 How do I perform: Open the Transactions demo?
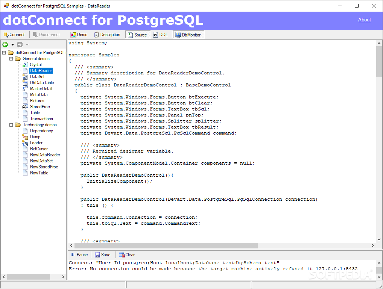coord(41,119)
